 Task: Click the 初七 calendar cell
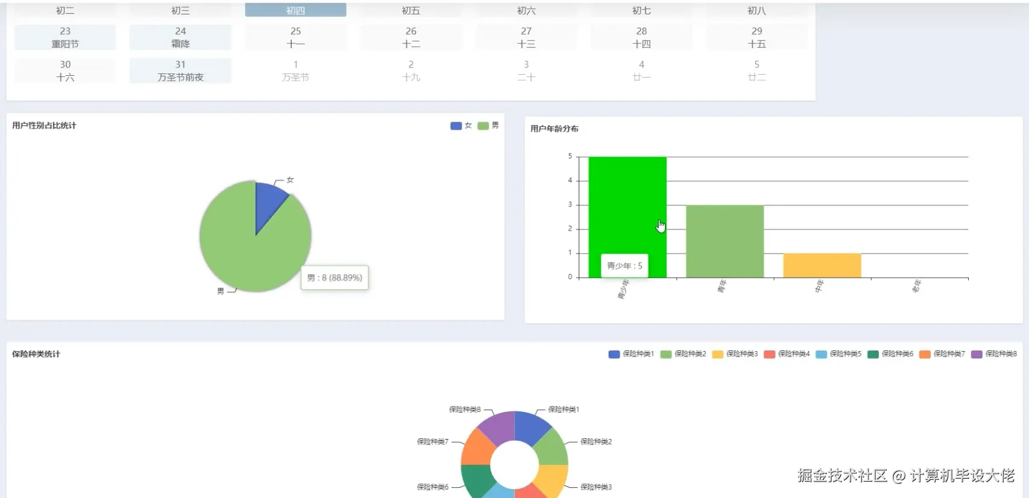pos(641,10)
